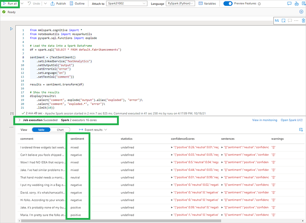Select 'Wow! I had NO IDEA' comment cell
306x223 pixels.
(x=42, y=162)
